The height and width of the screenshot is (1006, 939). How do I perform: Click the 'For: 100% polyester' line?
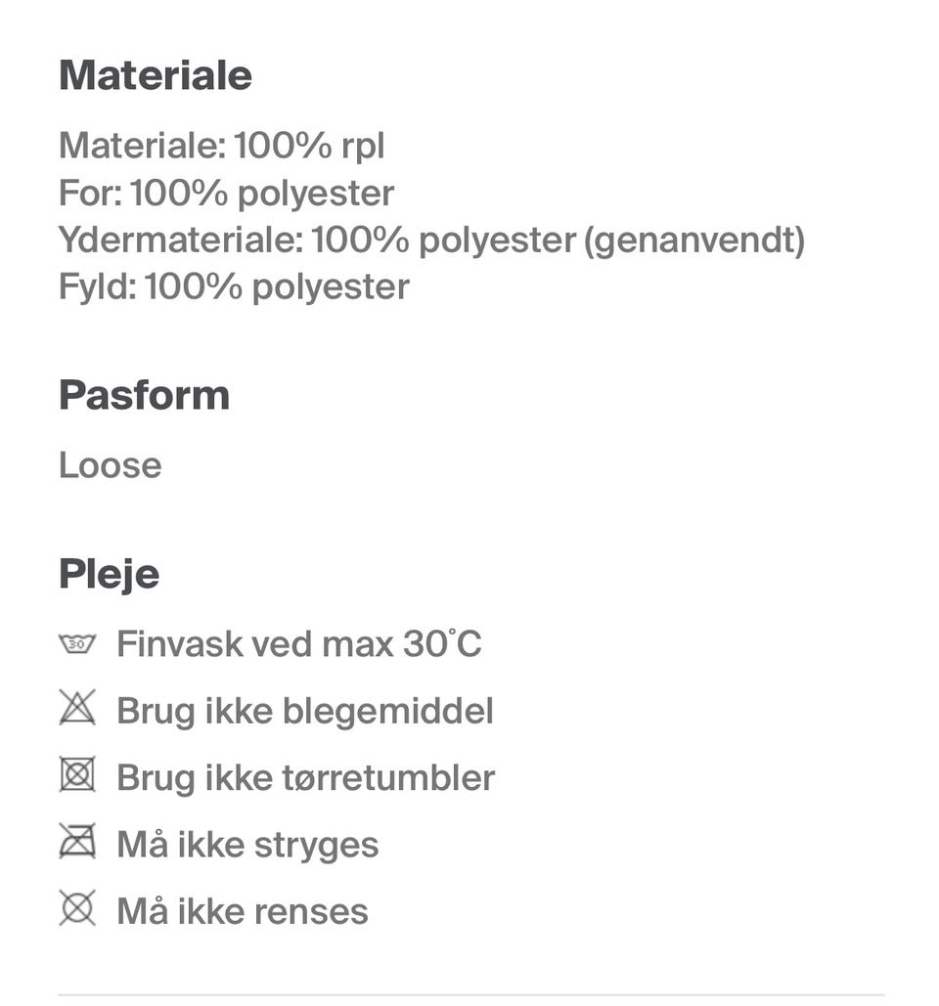pyautogui.click(x=226, y=193)
